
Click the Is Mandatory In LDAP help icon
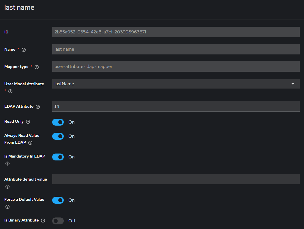[7, 164]
